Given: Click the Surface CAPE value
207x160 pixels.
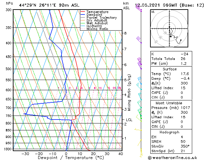Looking at the screenshot, I should (x=182, y=93).
